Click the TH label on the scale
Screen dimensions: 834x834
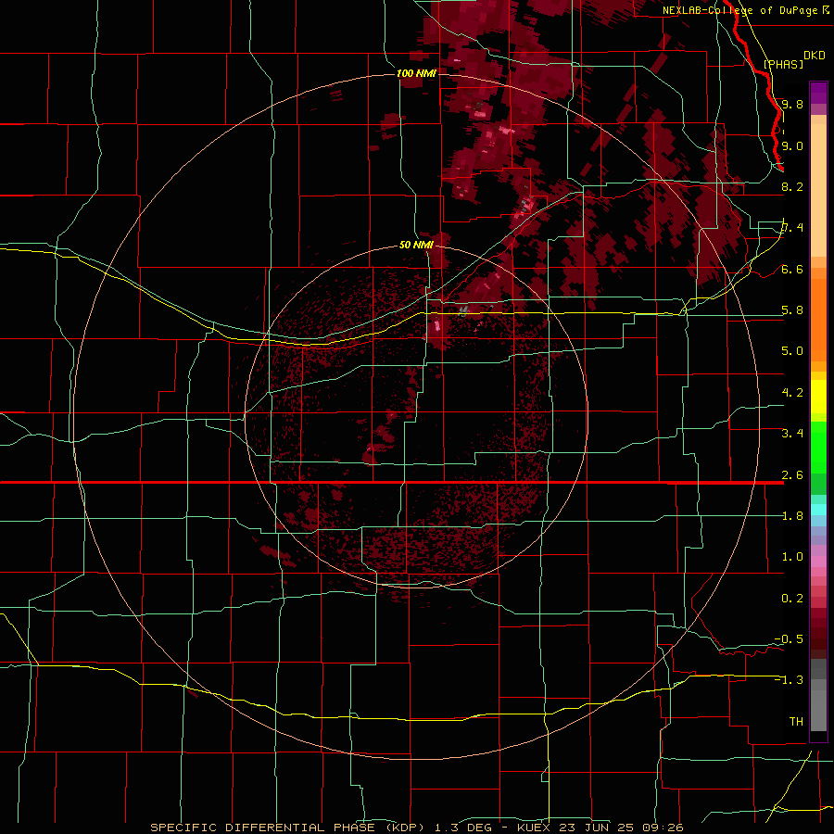[x=796, y=722]
